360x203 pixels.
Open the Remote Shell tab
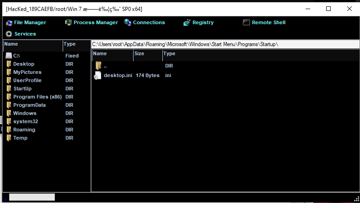pos(269,22)
